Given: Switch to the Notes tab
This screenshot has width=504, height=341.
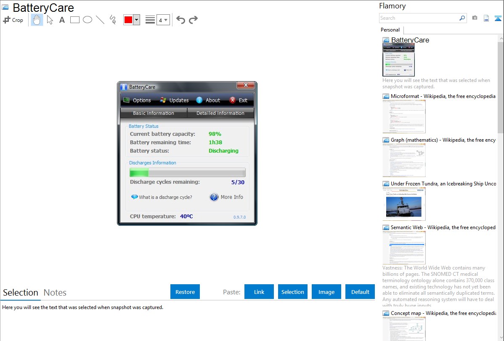Looking at the screenshot, I should [55, 293].
